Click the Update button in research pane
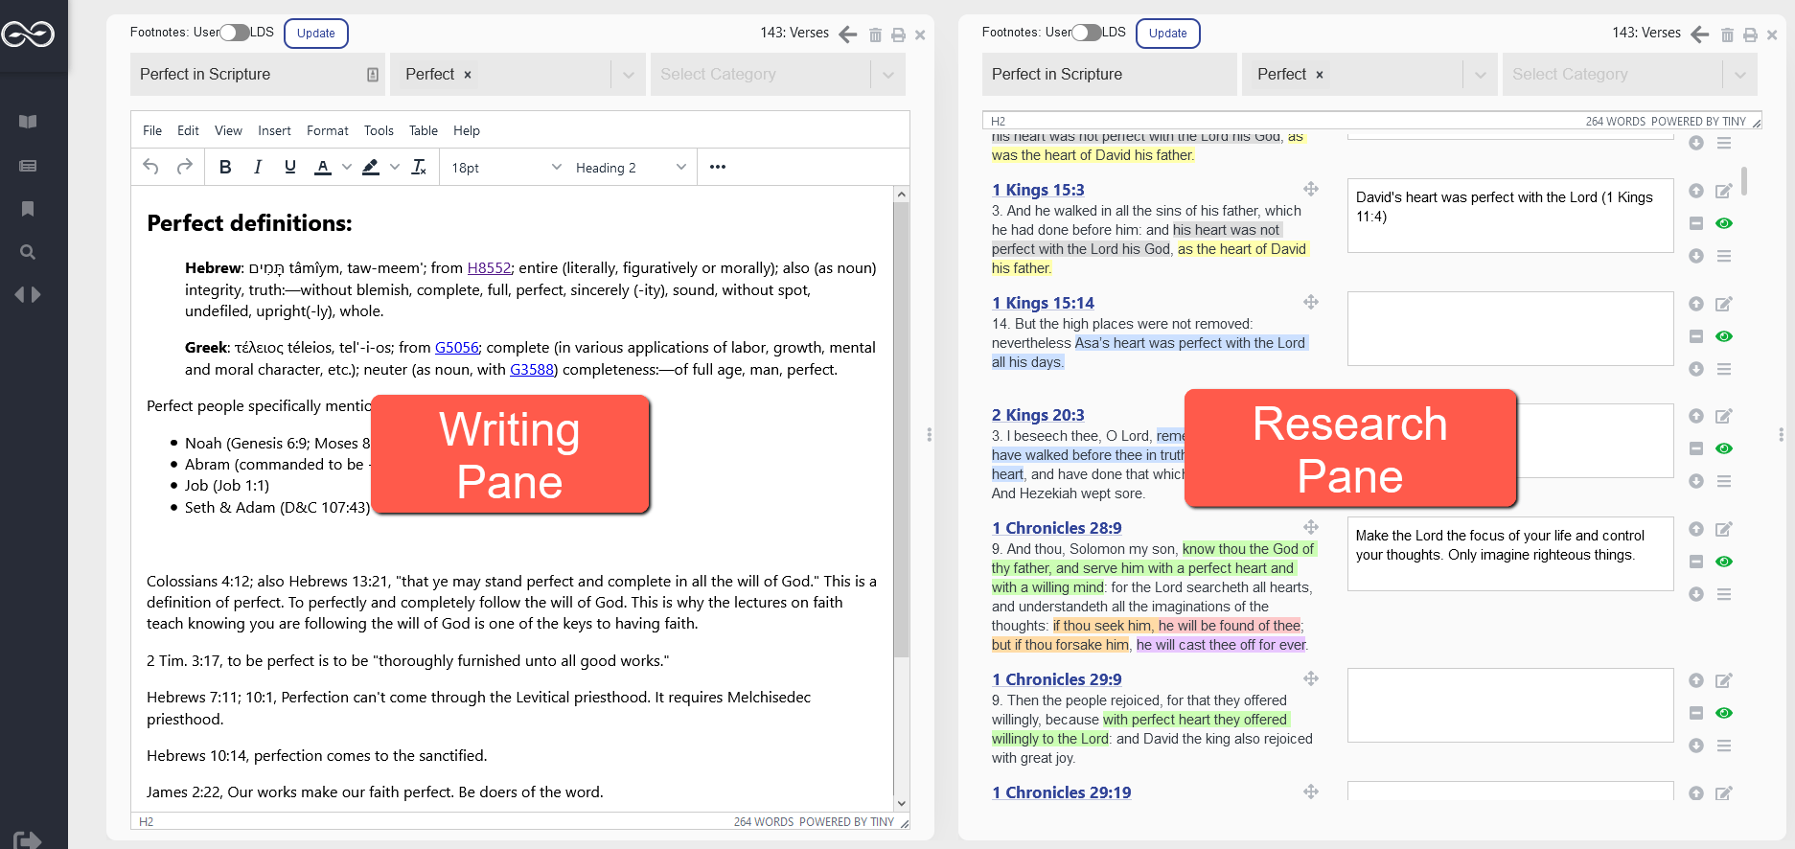Image resolution: width=1795 pixels, height=849 pixels. tap(1167, 33)
